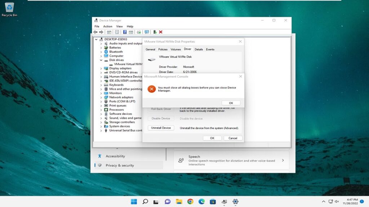Show hidden tray icons chevron
The image size is (369, 207).
point(324,201)
